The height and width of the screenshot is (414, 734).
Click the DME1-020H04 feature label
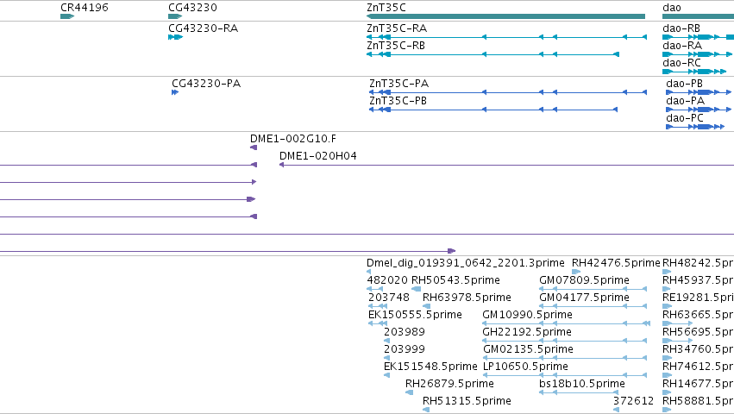tap(318, 156)
